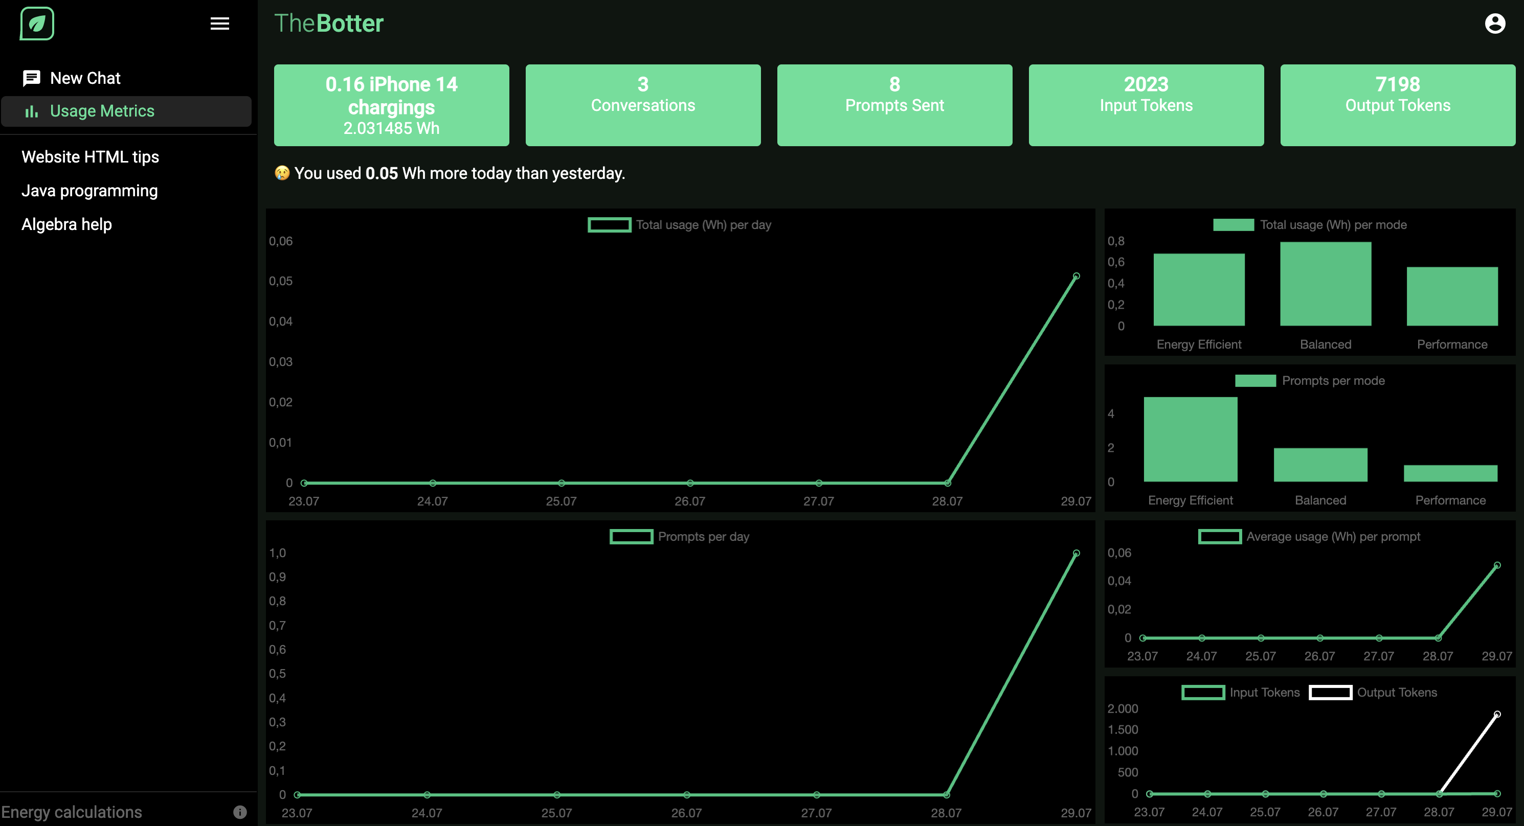
Task: Click Energy Efficient bar in usage per mode
Action: click(x=1199, y=290)
